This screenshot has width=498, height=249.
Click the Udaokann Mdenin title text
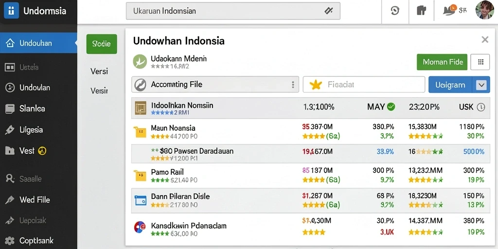pos(178,59)
